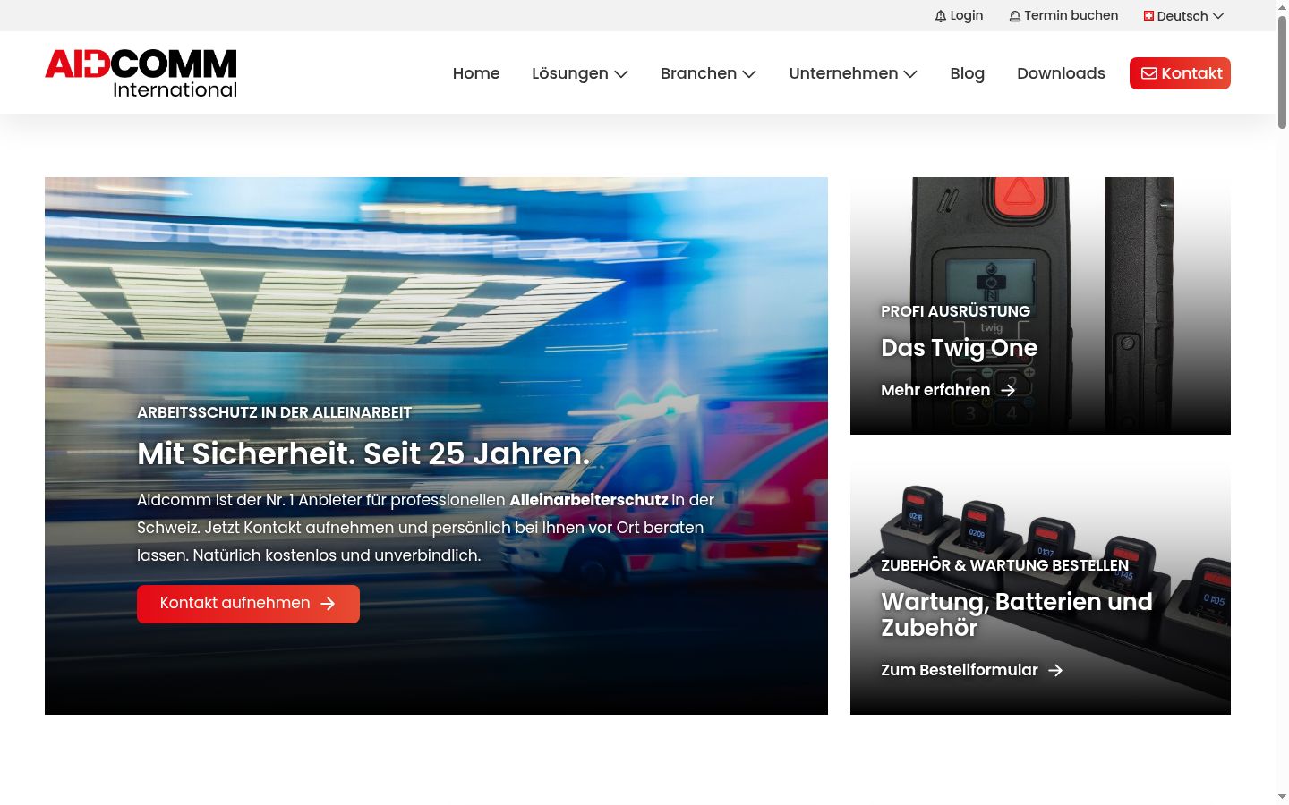
Task: Click the Wartung, Batterien und Zubehör heading
Action: pyautogui.click(x=1017, y=614)
